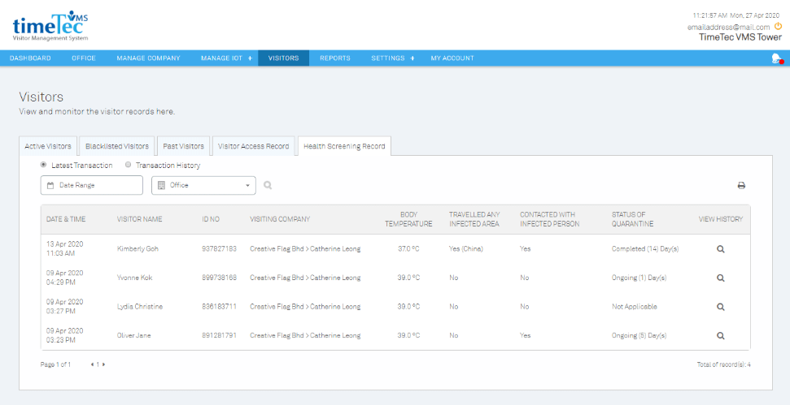
Task: Click the Status of Quarantine header
Action: point(632,219)
